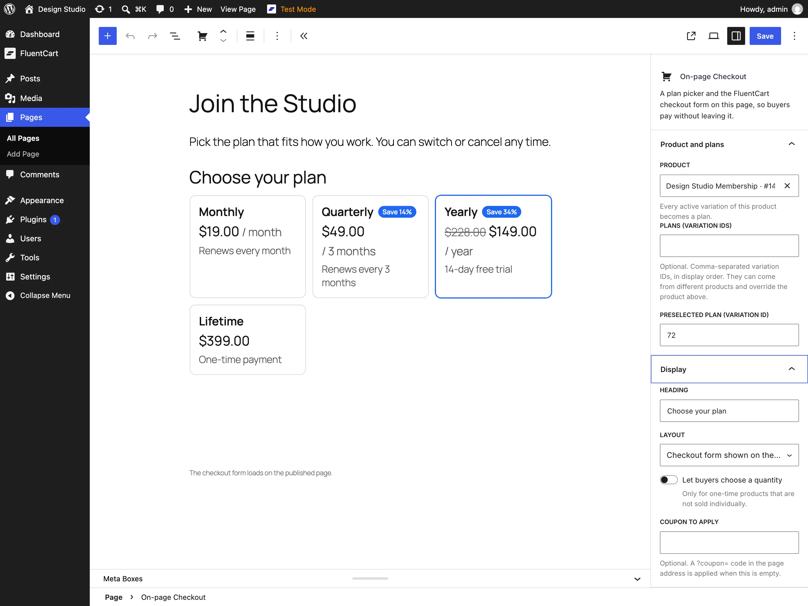The width and height of the screenshot is (808, 606).
Task: Click the Redo arrow in editor toolbar
Action: pos(152,36)
